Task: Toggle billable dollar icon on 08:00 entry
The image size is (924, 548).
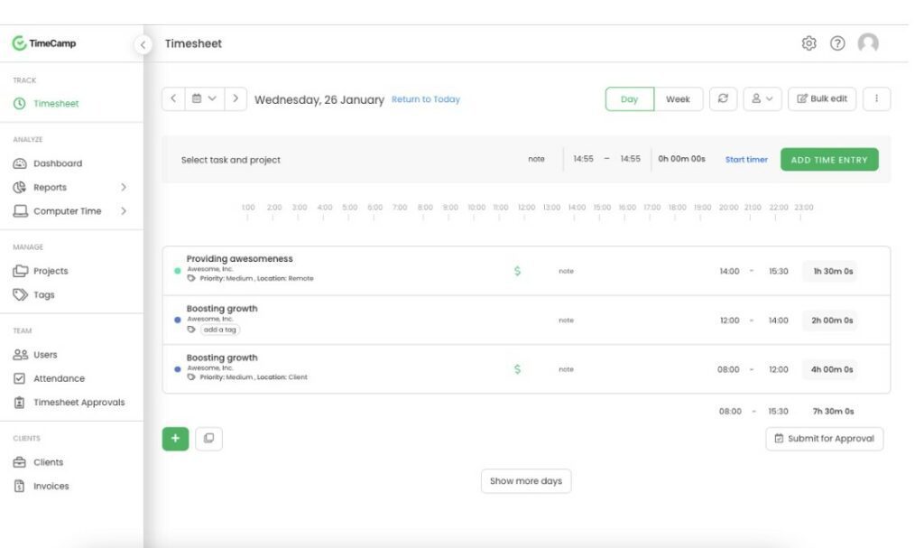Action: pos(517,369)
